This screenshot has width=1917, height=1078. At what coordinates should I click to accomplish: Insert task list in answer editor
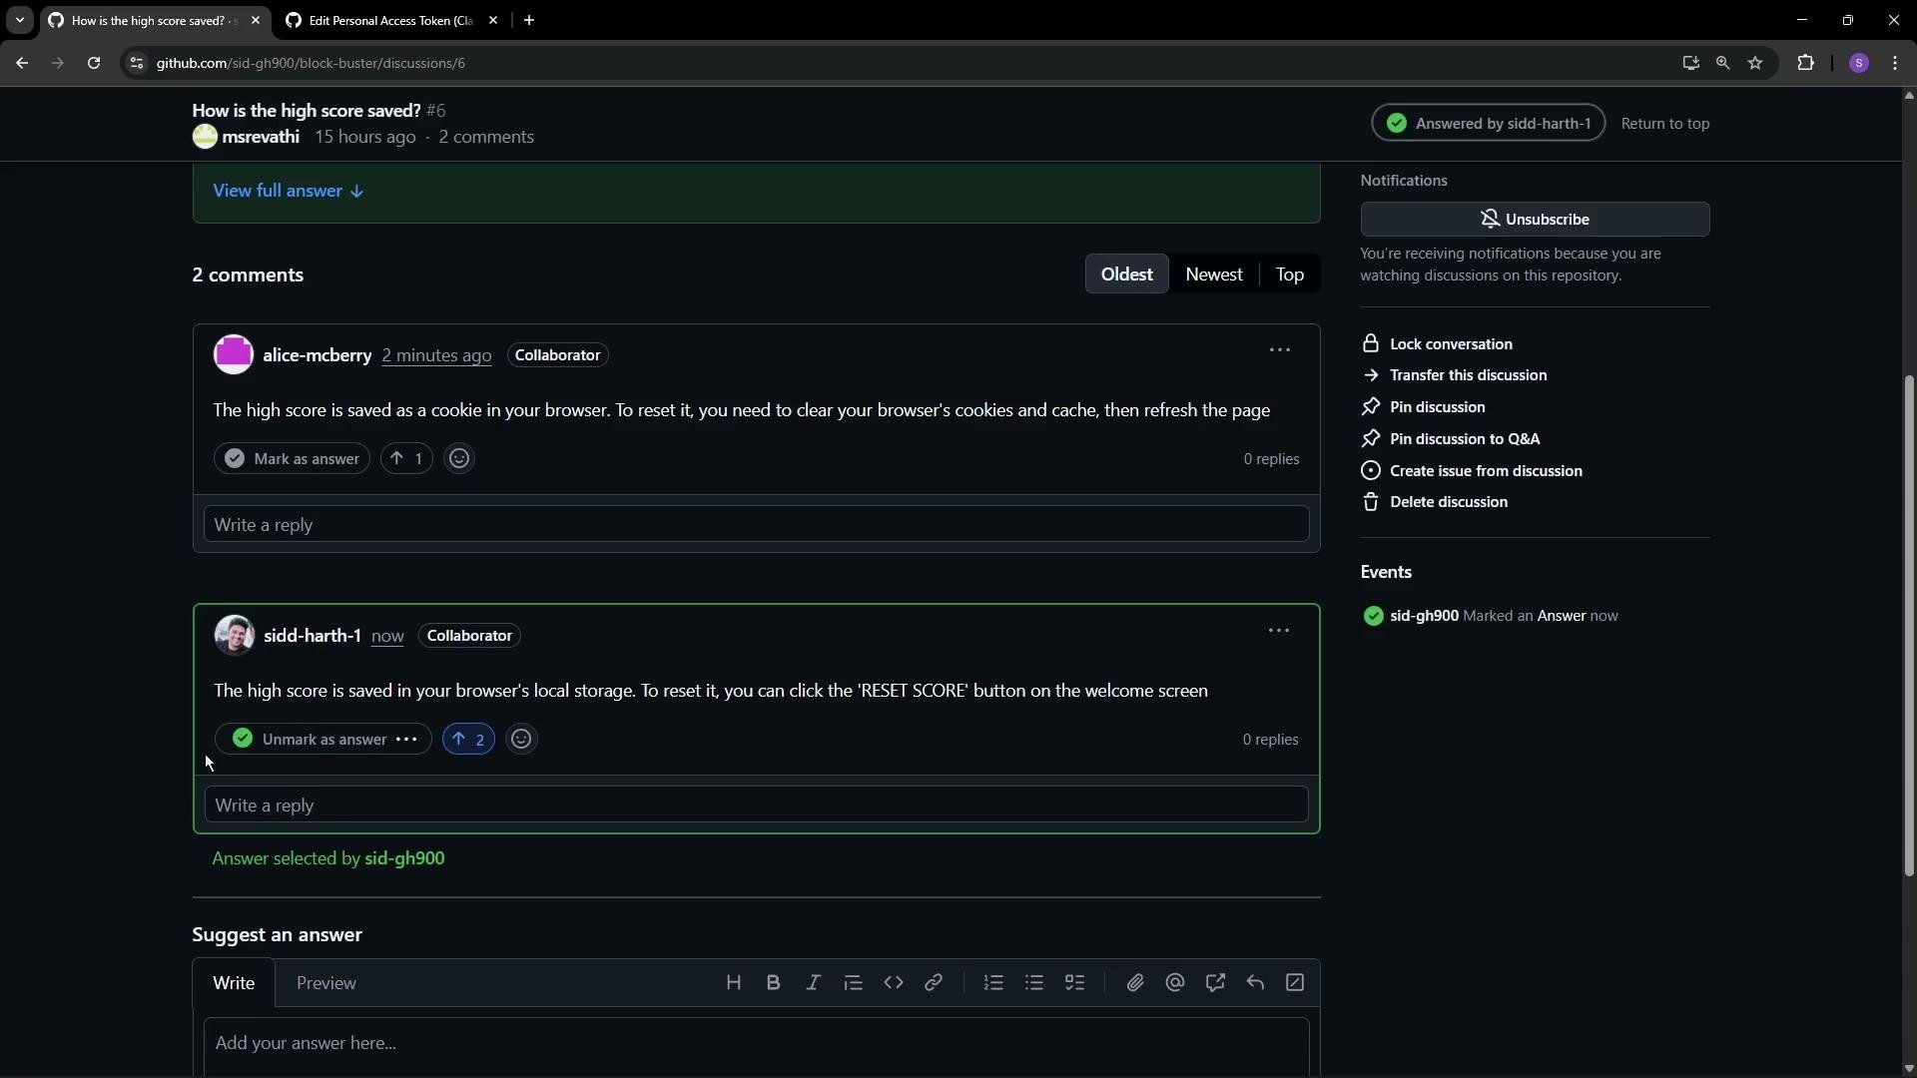coord(1074,983)
